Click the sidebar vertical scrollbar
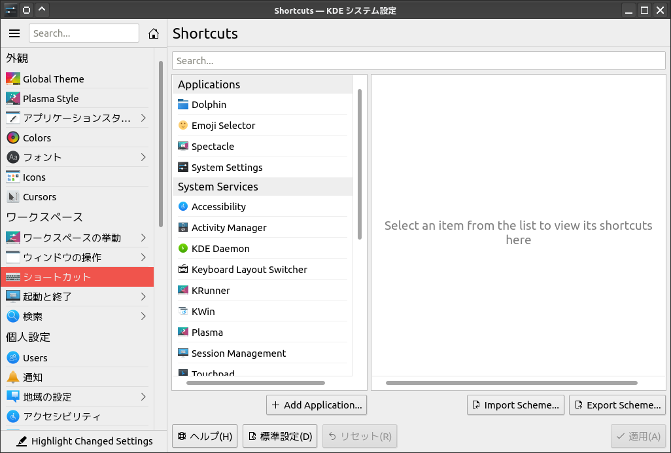 [x=161, y=143]
